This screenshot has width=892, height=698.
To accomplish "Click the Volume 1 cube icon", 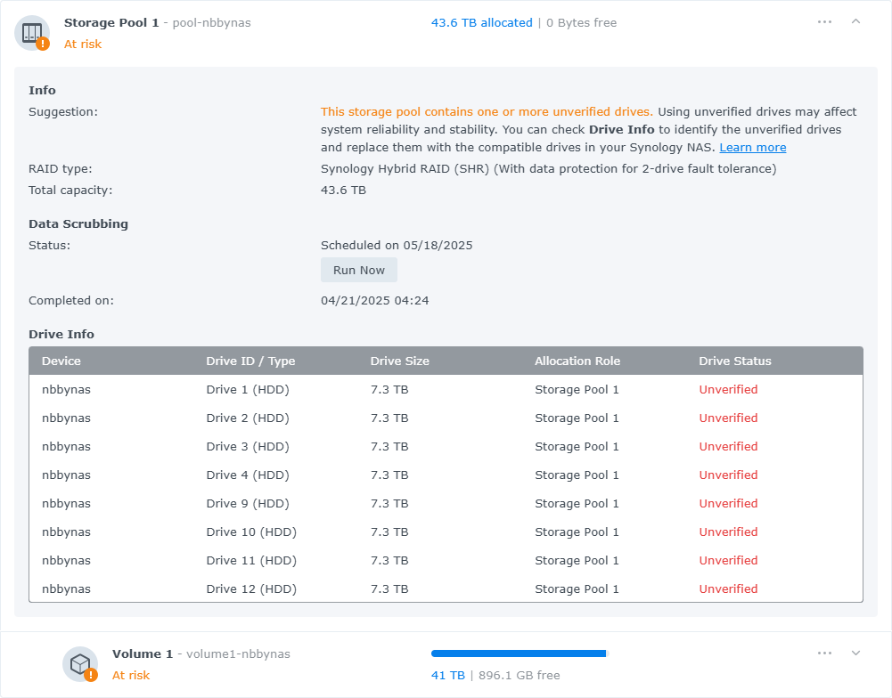I will [x=80, y=664].
